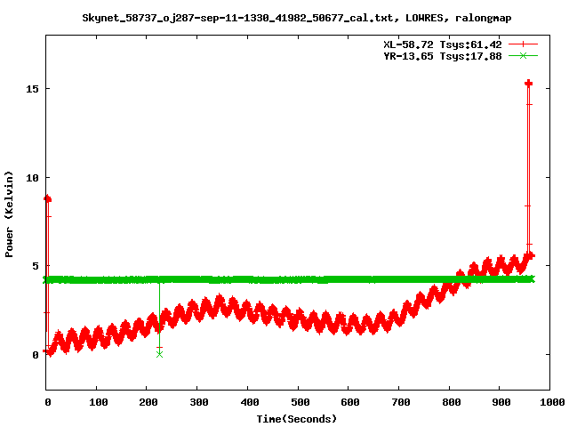The width and height of the screenshot is (569, 427).
Task: Click the 100 tick label on the time axis
Action: point(97,402)
